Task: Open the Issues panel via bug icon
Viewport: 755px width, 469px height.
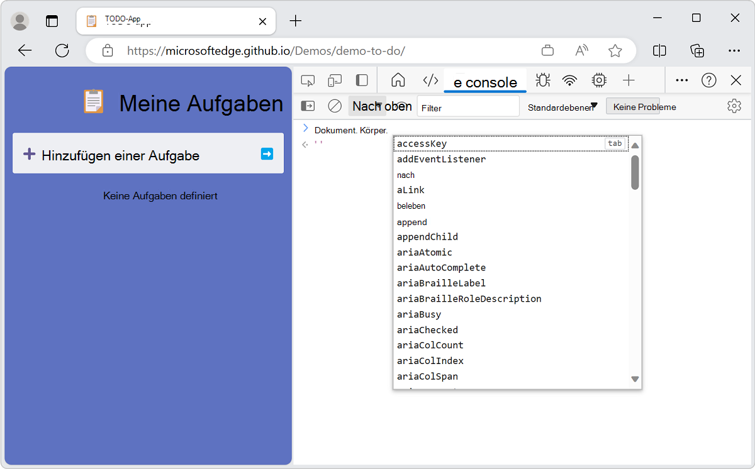Action: [542, 80]
